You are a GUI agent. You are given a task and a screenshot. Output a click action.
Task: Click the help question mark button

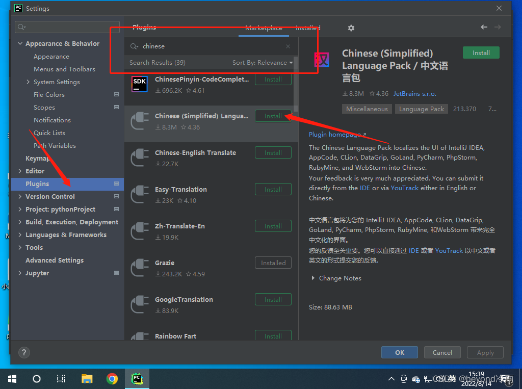click(x=24, y=352)
